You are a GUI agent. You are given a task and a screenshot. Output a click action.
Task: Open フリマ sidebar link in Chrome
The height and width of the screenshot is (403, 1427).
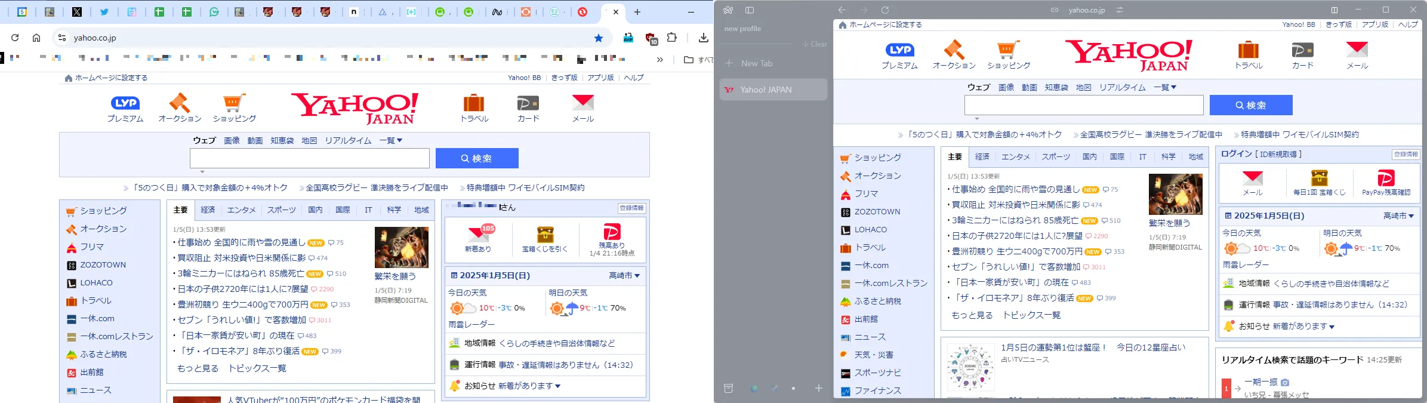[85, 247]
